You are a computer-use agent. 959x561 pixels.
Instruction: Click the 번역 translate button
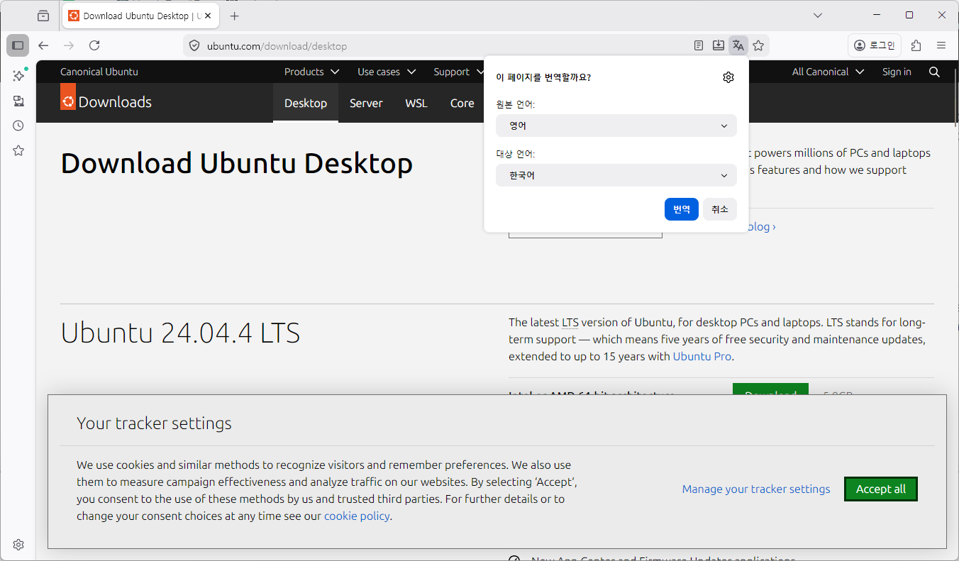tap(682, 209)
